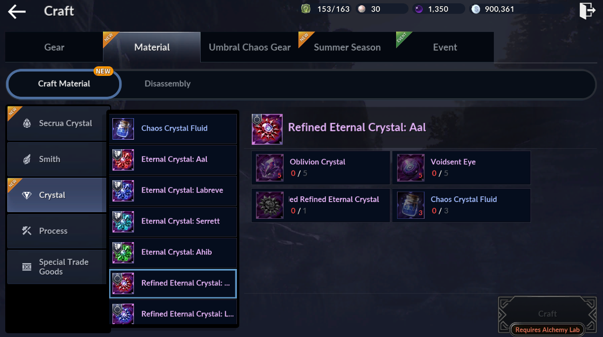Select the Secrua Crystal category
The height and width of the screenshot is (337, 603).
click(x=57, y=123)
